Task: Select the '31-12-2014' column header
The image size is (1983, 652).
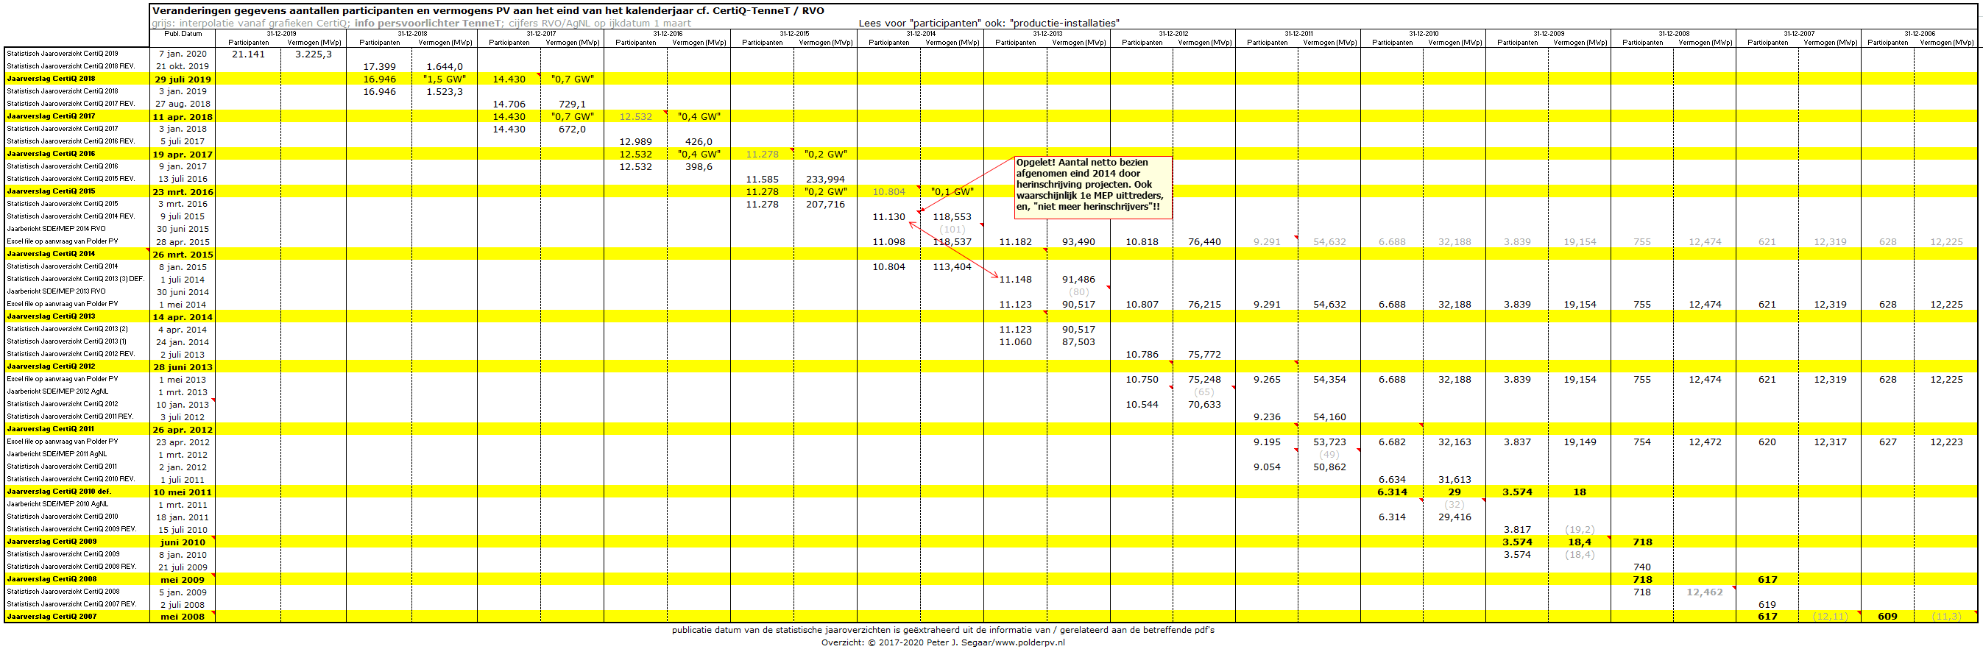Action: pos(920,34)
